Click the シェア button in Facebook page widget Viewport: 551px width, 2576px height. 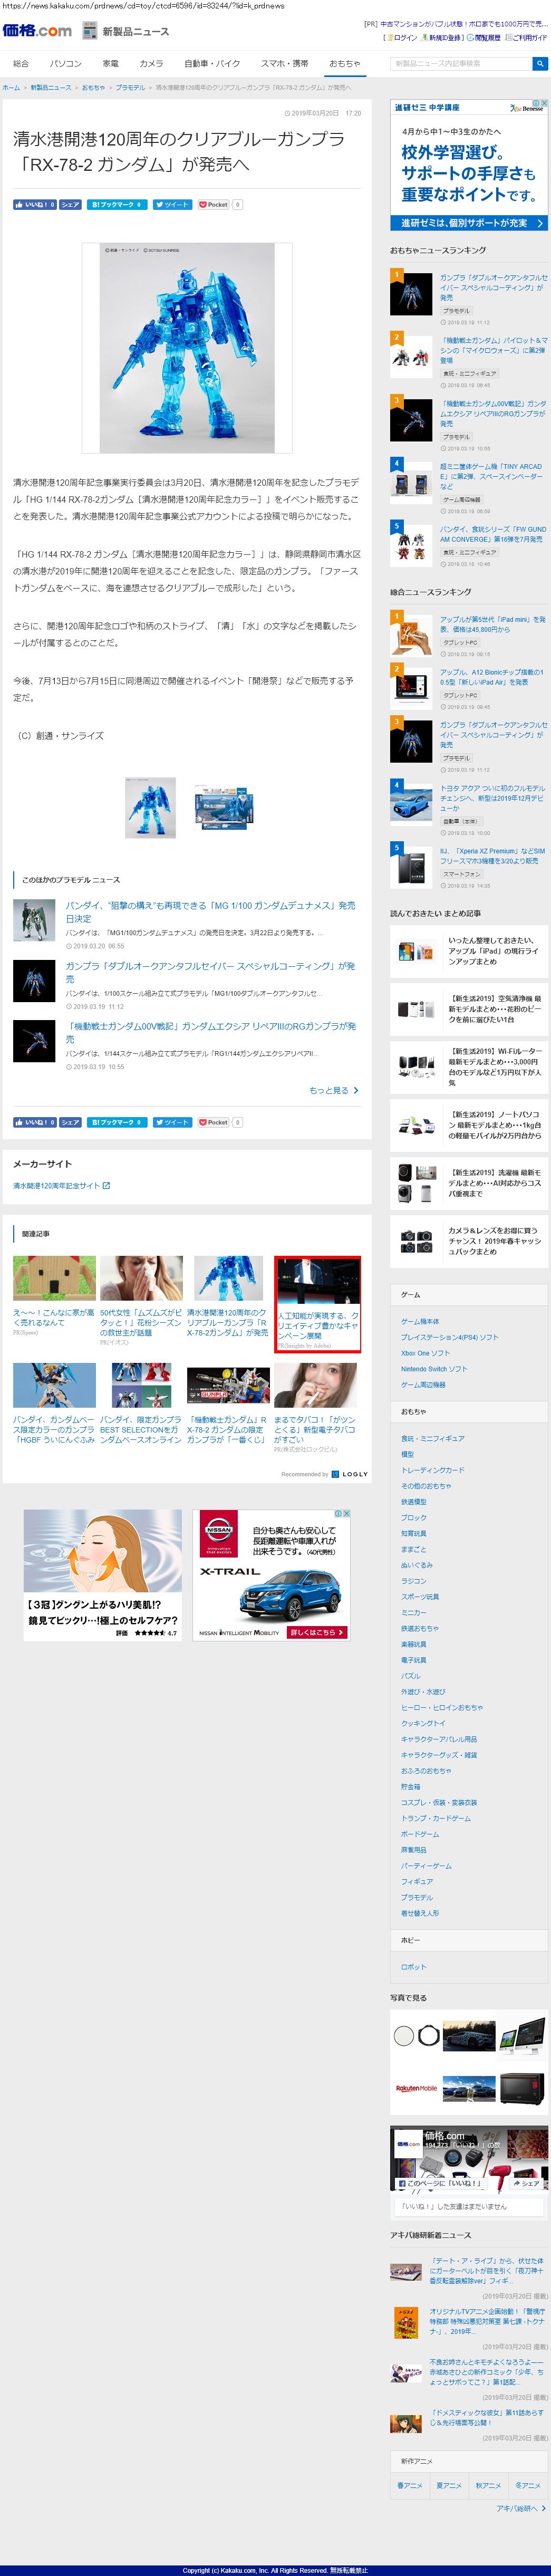[527, 2183]
